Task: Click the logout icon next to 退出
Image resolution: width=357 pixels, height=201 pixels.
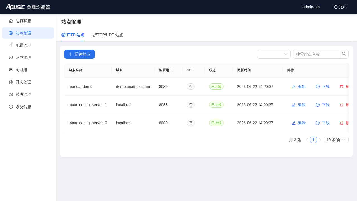Action: (x=336, y=7)
